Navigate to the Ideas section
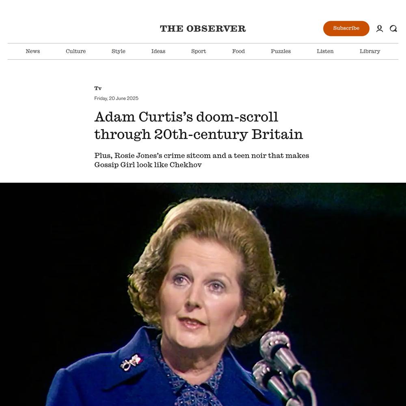The image size is (406, 406). 158,51
